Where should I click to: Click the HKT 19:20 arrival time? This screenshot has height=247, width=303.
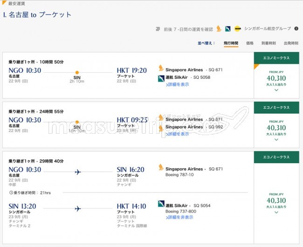[132, 70]
